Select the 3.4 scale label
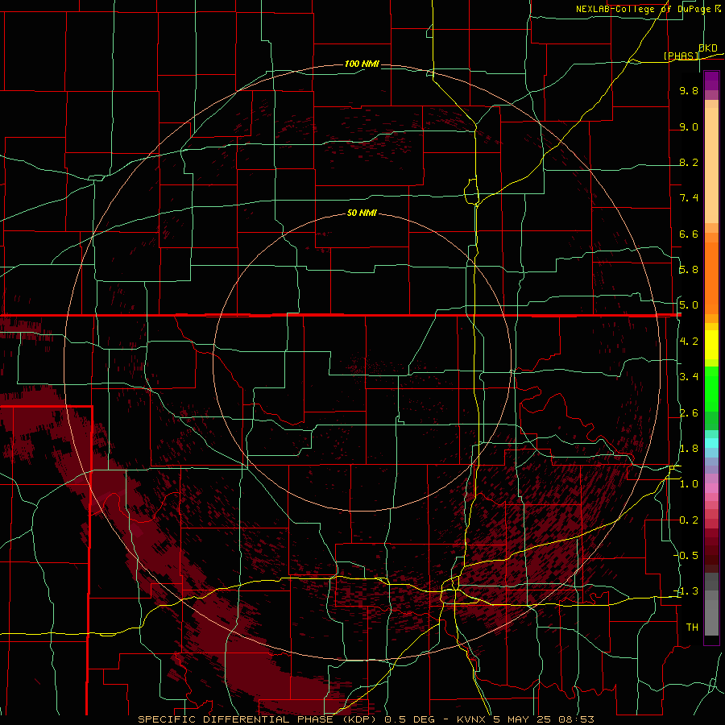 point(689,377)
